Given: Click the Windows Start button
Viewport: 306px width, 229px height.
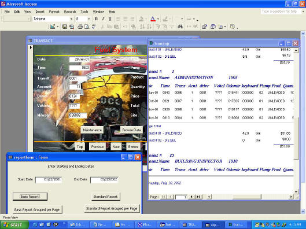Looking at the screenshot, I should [x=14, y=225].
